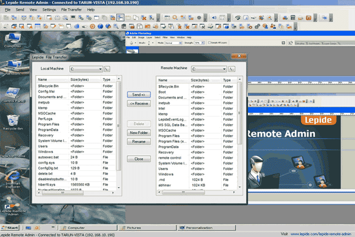Open the Help menu of Lepide Remote Admin
Image resolution: width=355 pixels, height=237 pixels.
91,10
